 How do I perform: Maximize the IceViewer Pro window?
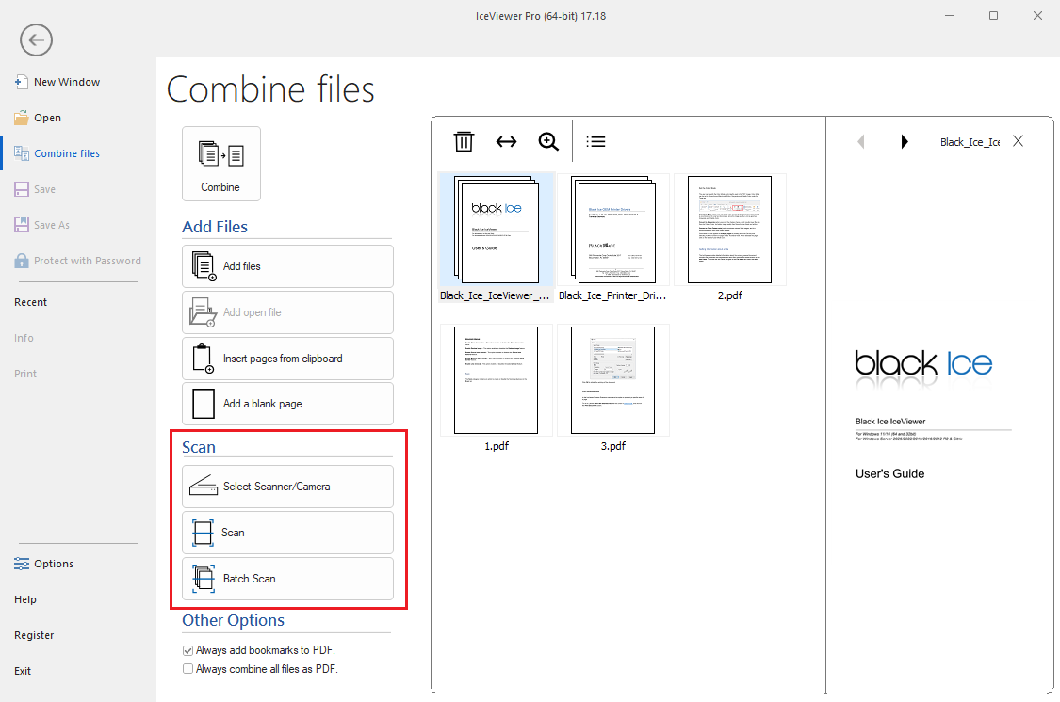pyautogui.click(x=993, y=15)
